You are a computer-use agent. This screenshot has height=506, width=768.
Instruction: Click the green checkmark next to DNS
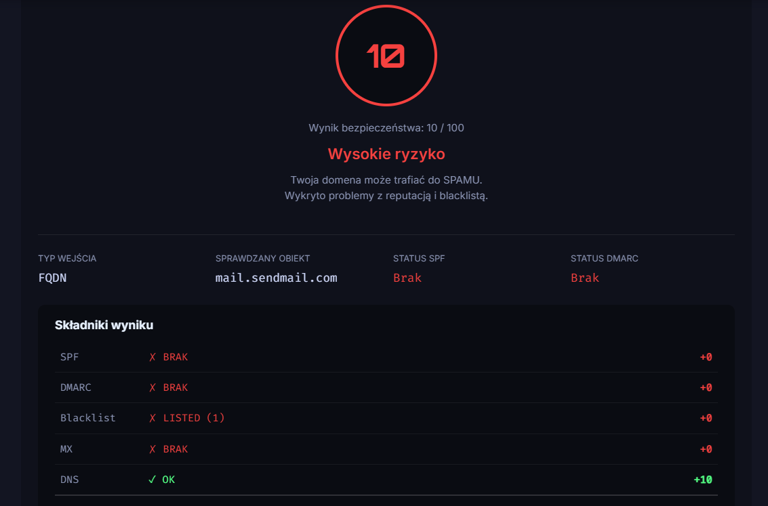pos(152,479)
